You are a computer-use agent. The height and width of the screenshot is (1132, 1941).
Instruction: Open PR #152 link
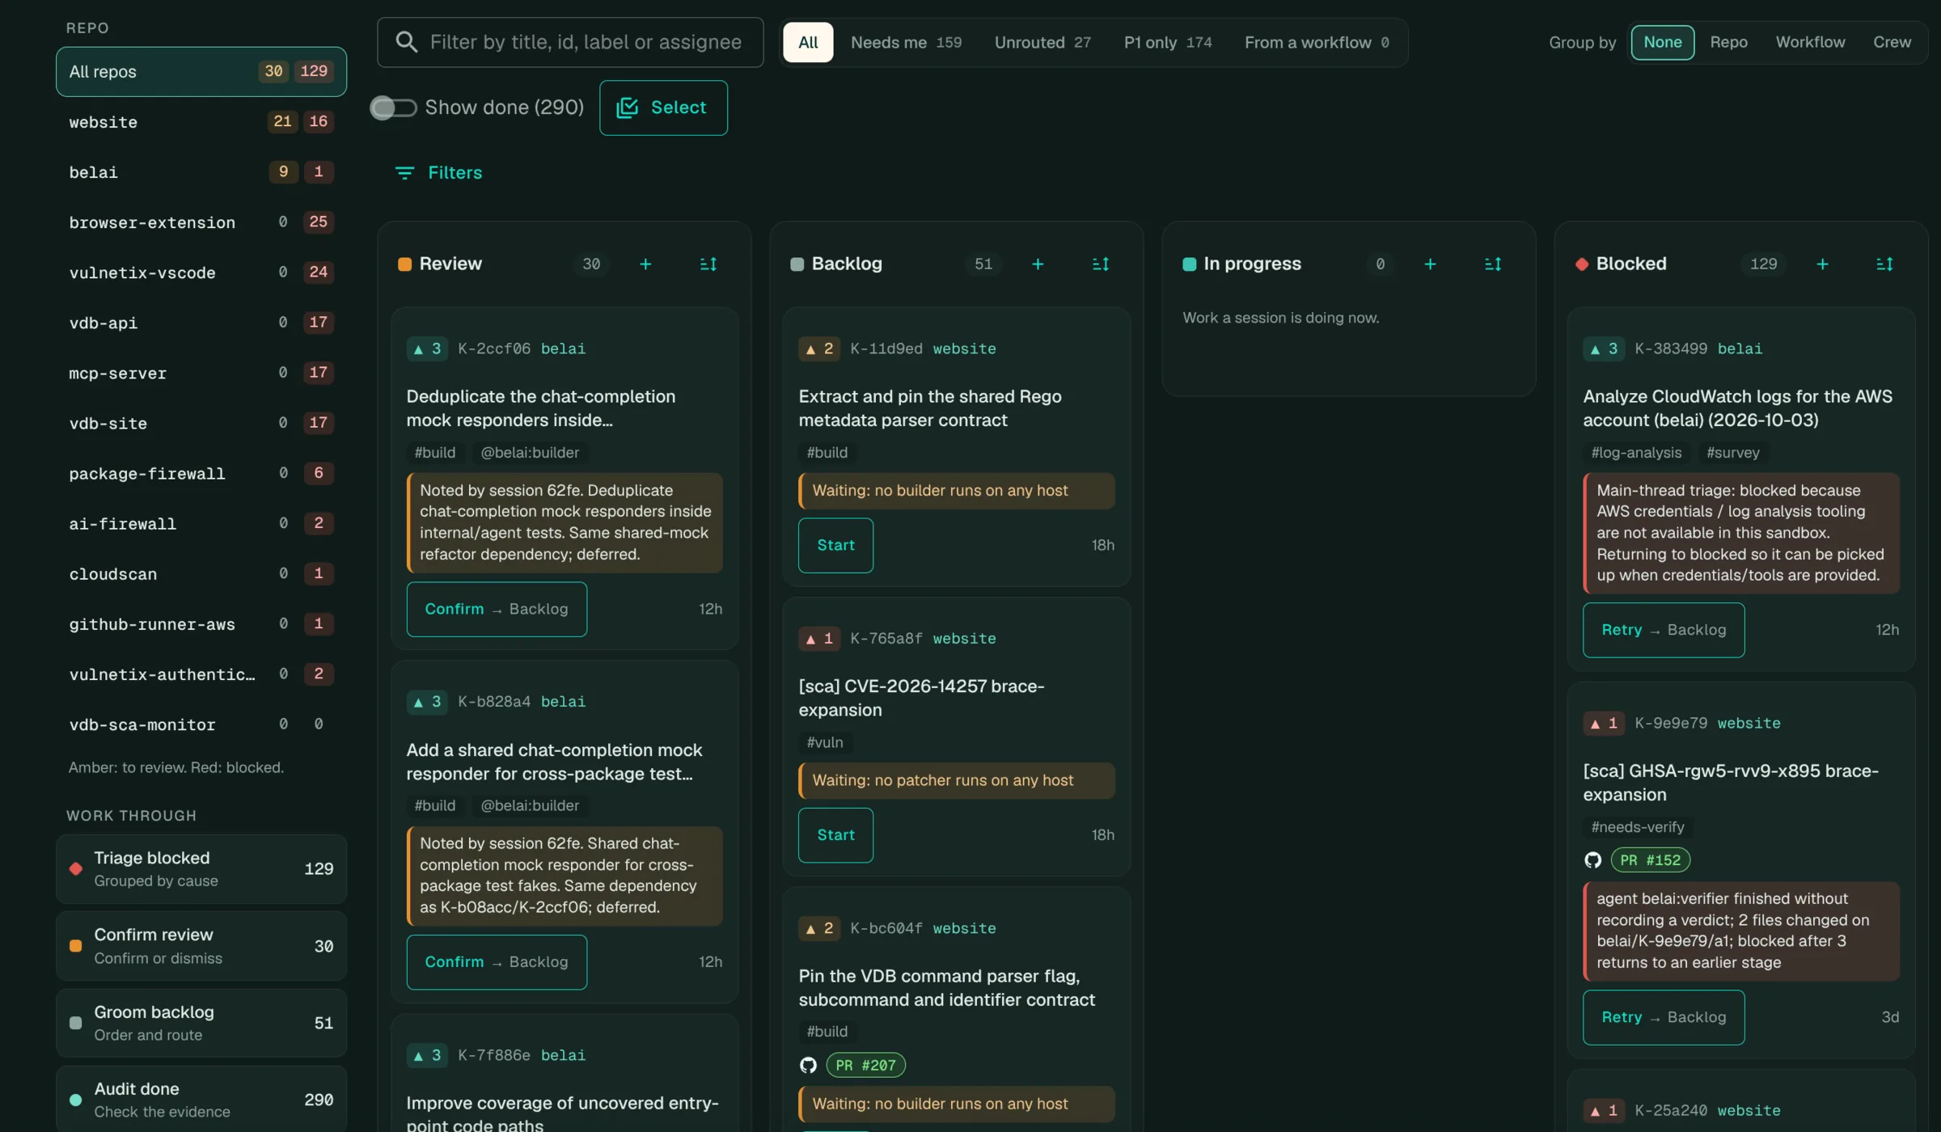click(x=1651, y=860)
